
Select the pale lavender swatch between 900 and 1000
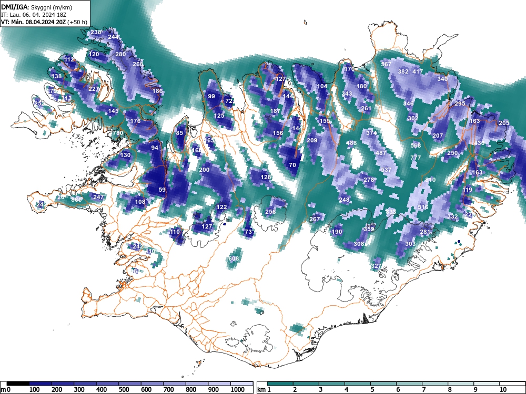[x=219, y=383]
